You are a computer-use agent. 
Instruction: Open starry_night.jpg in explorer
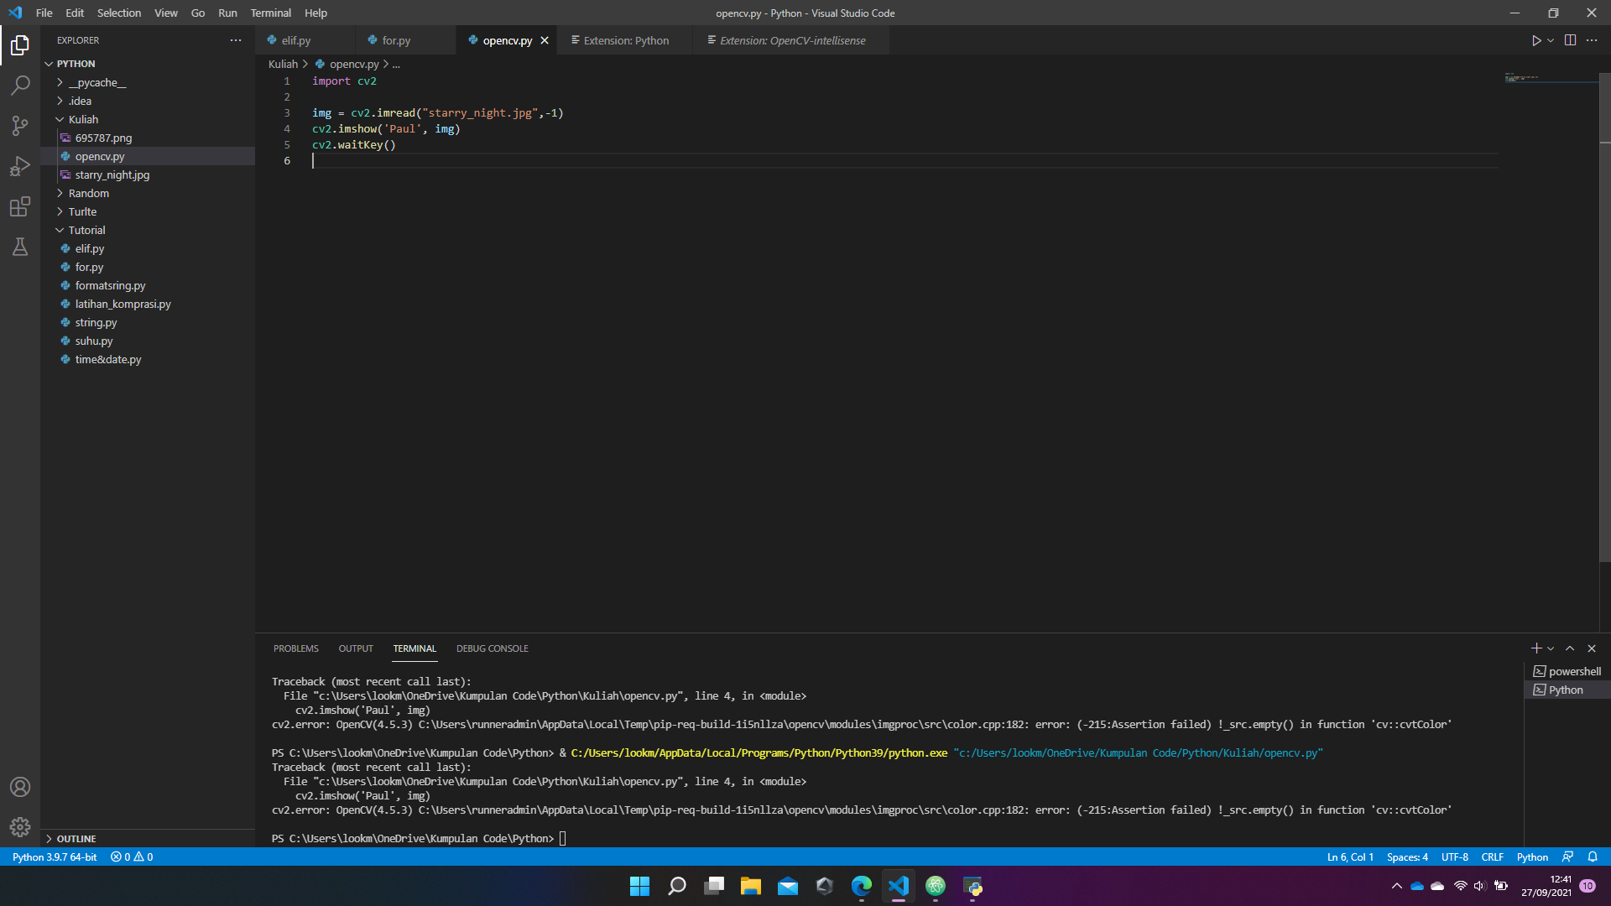pos(148,174)
